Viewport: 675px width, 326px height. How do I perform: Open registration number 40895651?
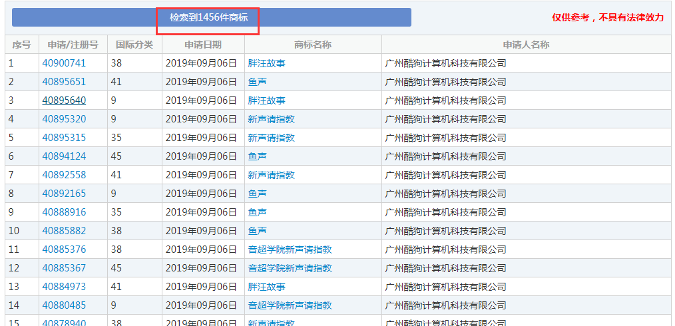tap(64, 82)
